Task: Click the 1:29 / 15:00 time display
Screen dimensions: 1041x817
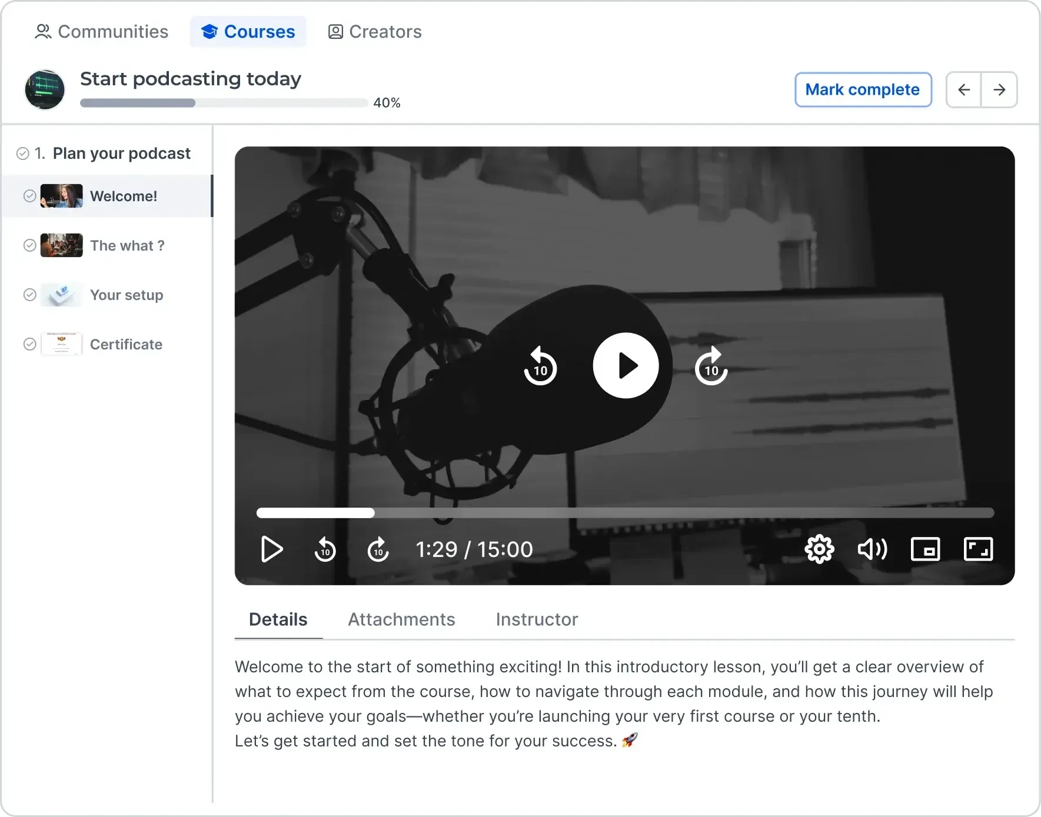Action: pyautogui.click(x=474, y=549)
